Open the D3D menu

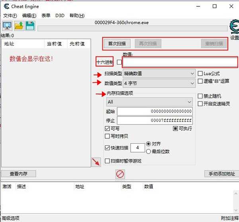pyautogui.click(x=60, y=16)
